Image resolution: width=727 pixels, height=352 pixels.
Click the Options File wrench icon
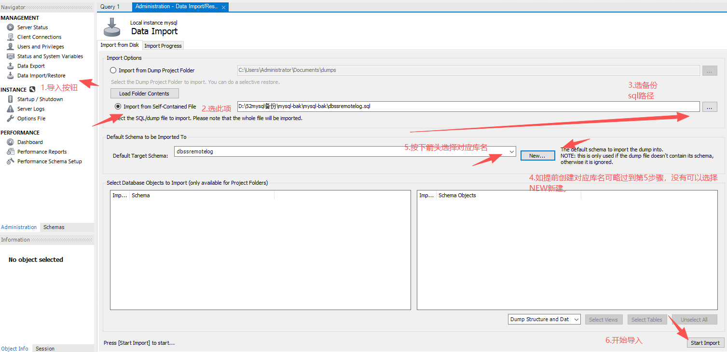[10, 119]
